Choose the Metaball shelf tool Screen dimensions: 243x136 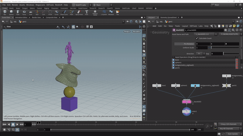coord(111,12)
